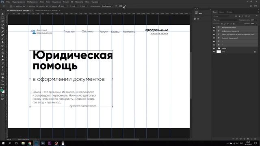Select the Eyedropper tool

pos(2,32)
